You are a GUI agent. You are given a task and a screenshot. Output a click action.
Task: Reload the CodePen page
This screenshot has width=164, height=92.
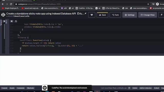tap(11, 4)
